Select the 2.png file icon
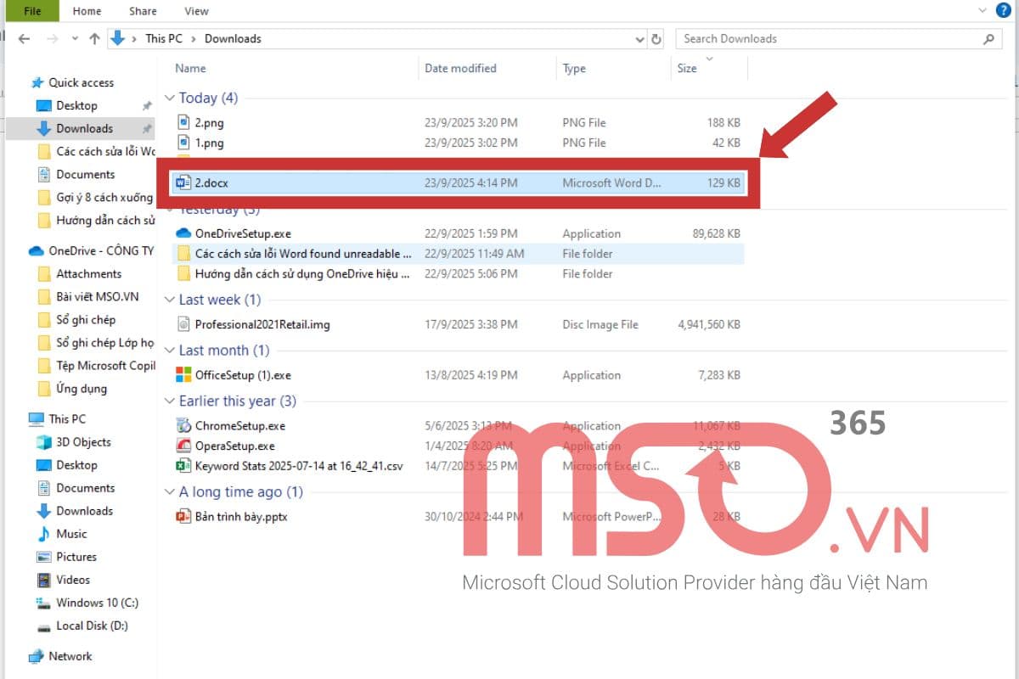The width and height of the screenshot is (1019, 679). point(183,122)
